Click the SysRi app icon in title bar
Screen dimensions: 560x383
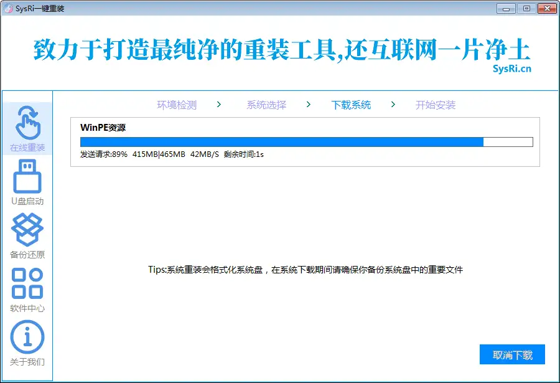click(x=8, y=8)
